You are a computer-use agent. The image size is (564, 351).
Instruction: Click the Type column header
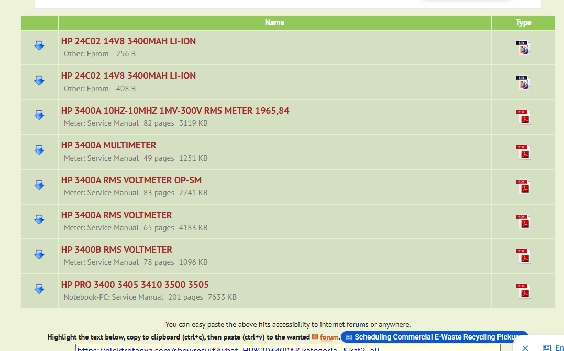523,22
